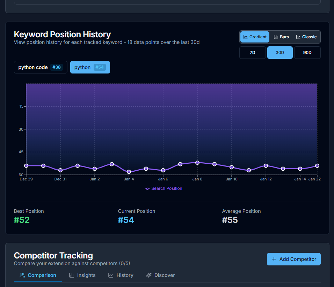Click the people icon beside Comparison
Screen dimensions: 334x287
click(x=22, y=275)
